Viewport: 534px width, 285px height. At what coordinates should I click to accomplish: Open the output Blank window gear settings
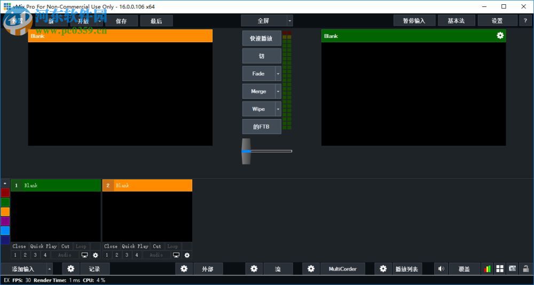tap(500, 35)
